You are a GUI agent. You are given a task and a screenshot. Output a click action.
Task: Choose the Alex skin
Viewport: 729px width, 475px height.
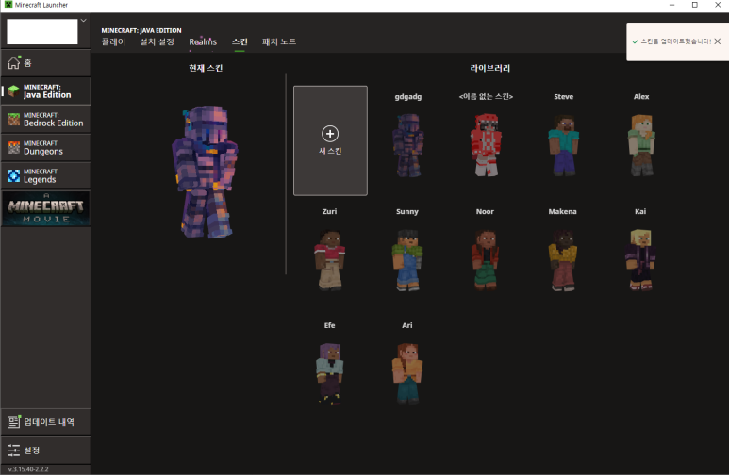tap(641, 145)
